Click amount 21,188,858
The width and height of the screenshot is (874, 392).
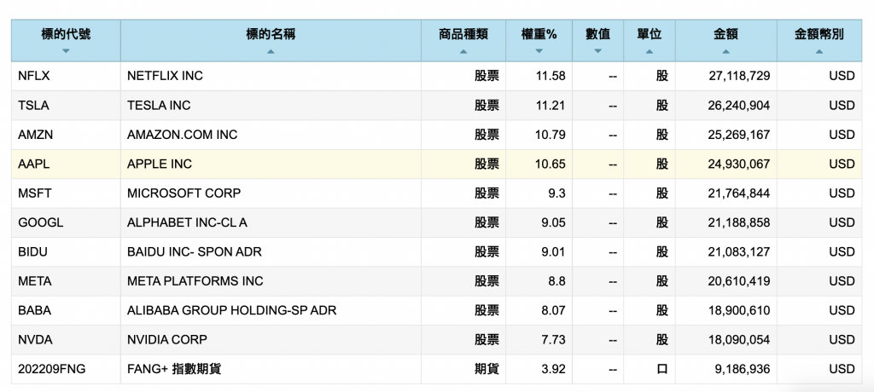coord(740,222)
